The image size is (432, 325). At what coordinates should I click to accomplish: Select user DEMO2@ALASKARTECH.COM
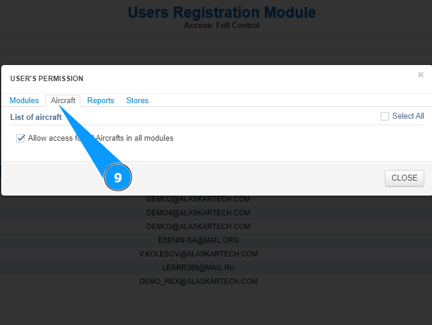point(198,199)
